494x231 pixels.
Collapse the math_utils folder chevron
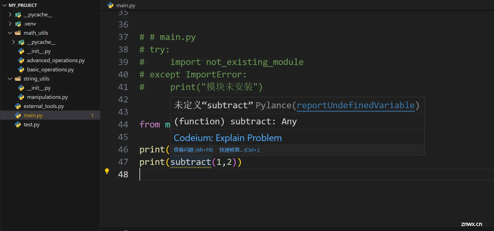10,33
